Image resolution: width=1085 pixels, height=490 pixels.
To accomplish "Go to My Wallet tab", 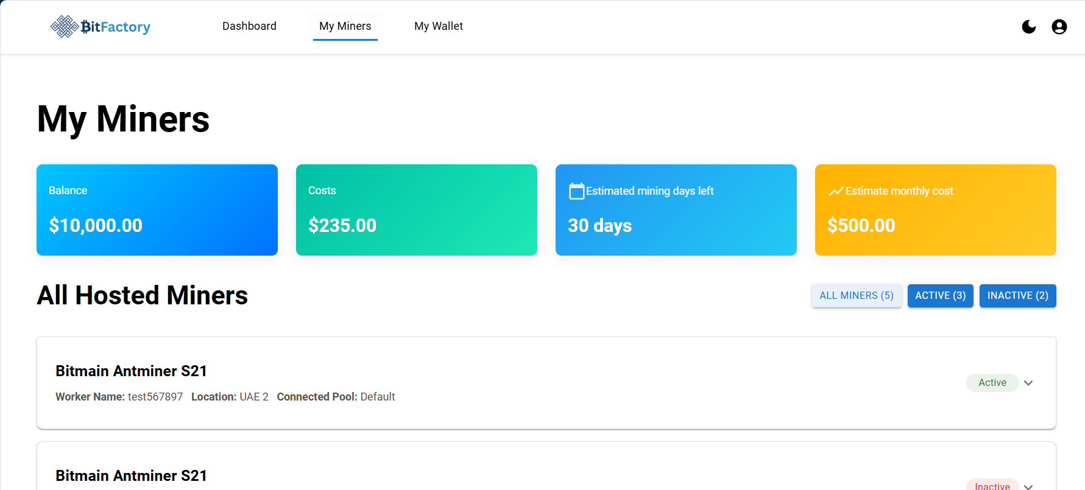I will tap(438, 26).
